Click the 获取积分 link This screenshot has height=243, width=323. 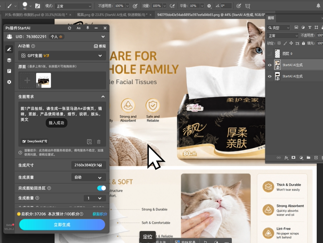100,214
